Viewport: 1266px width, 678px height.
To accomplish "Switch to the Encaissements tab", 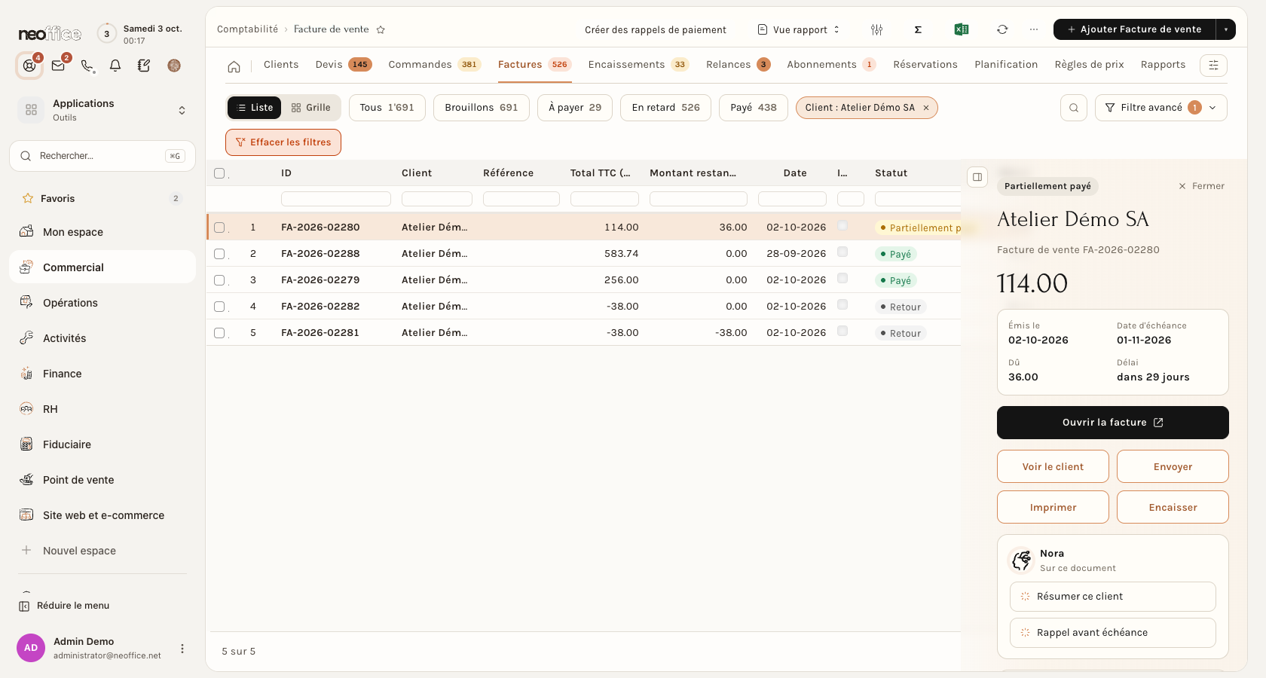I will tap(638, 65).
